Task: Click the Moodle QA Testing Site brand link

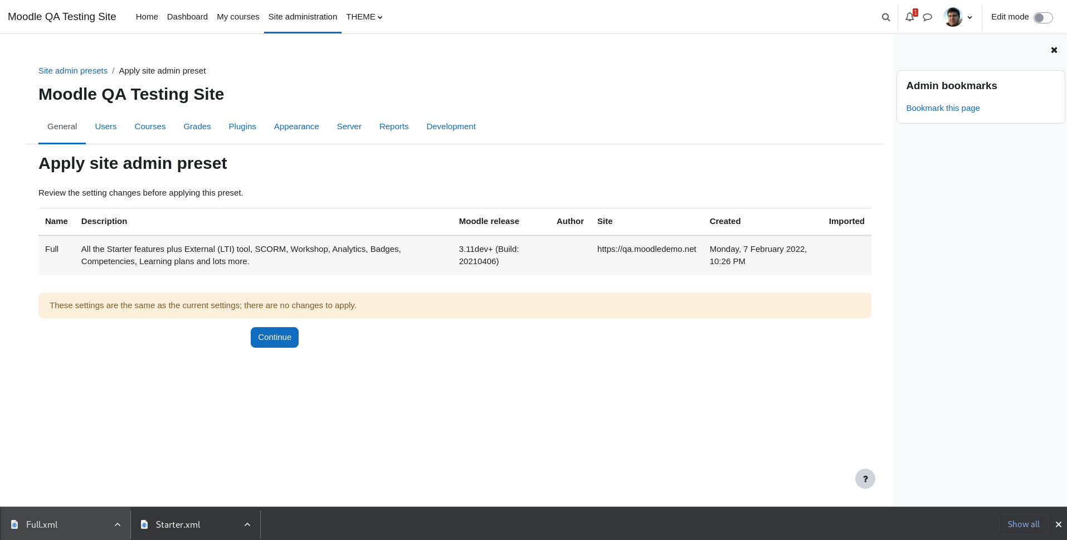Action: pyautogui.click(x=62, y=17)
